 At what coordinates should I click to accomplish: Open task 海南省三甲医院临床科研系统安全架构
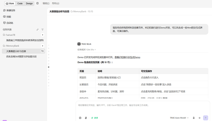[25, 40]
